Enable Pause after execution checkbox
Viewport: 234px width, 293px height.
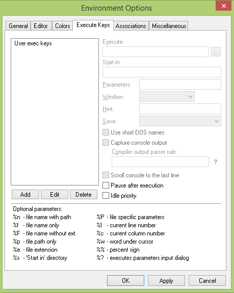pos(106,185)
